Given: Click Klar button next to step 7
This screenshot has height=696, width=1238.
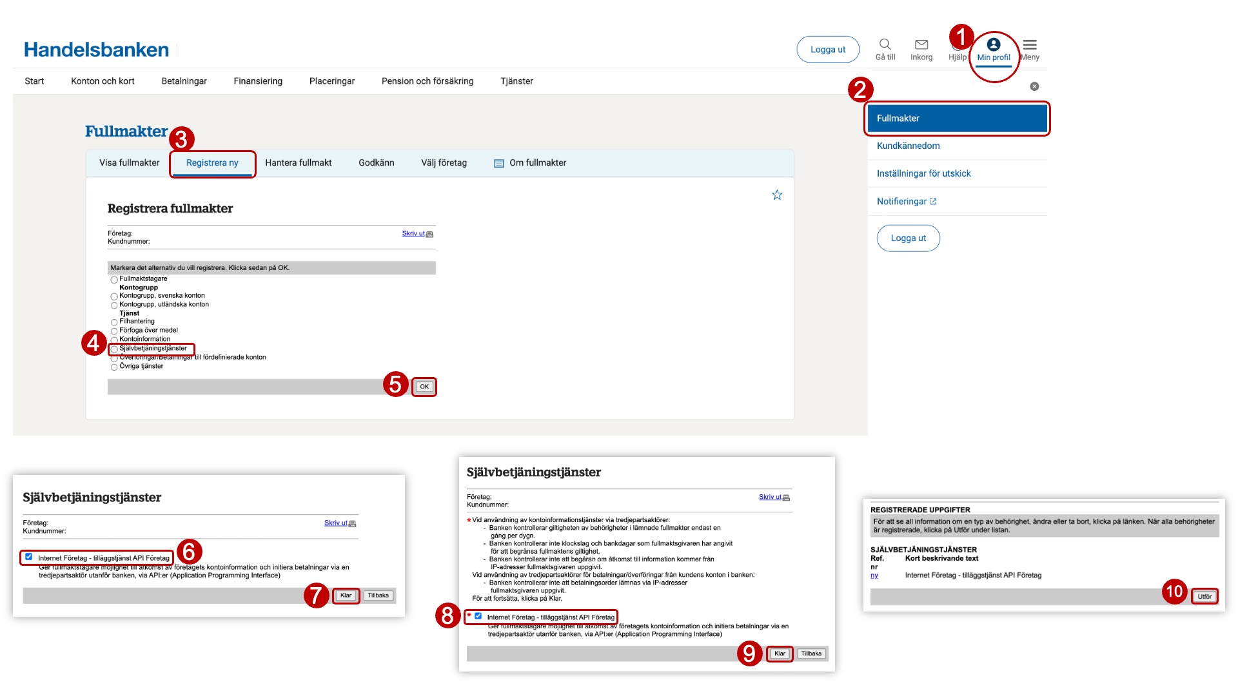Looking at the screenshot, I should click(346, 595).
